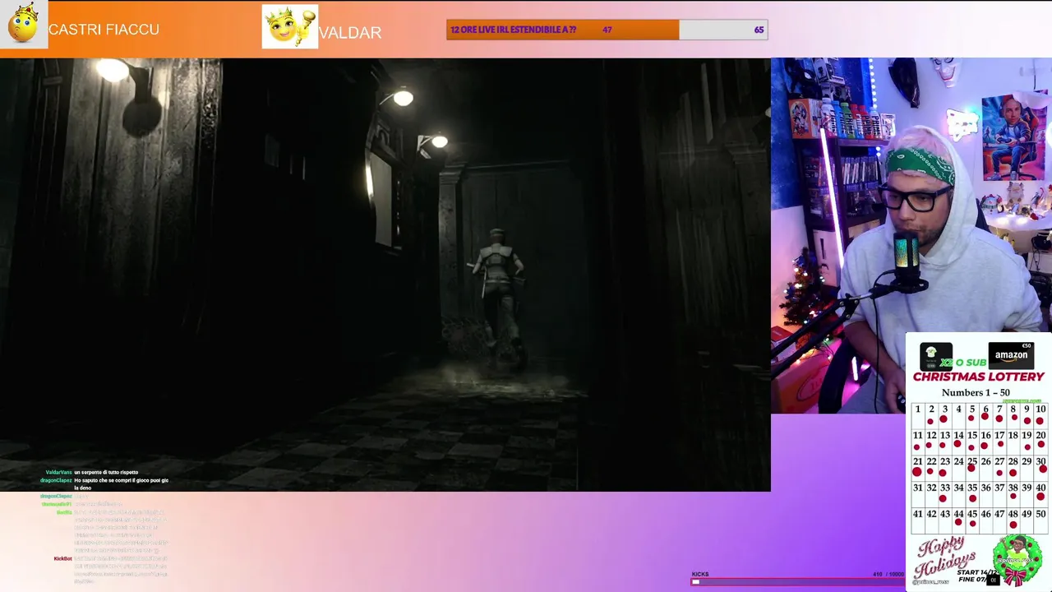Click lottery number 31 cell
Screen dimensions: 1052x592
(x=917, y=493)
